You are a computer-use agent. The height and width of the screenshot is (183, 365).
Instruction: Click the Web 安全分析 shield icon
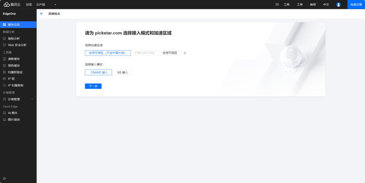tap(4, 45)
